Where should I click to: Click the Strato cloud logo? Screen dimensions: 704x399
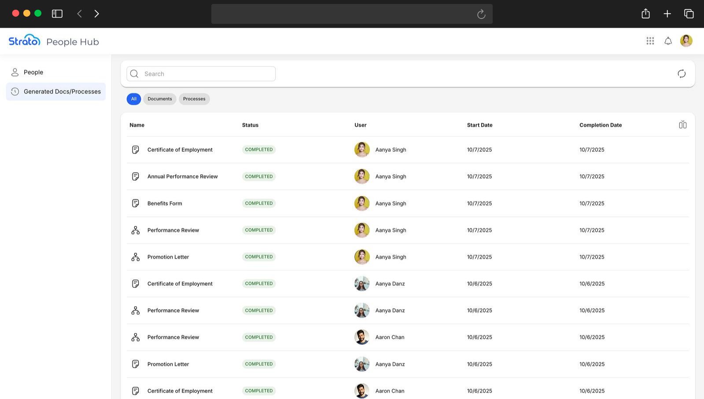coord(25,40)
